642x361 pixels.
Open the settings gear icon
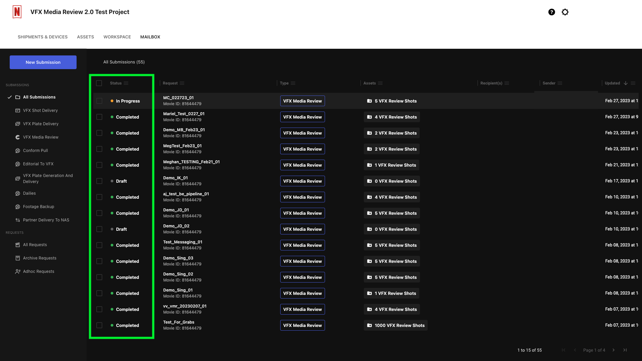click(x=565, y=12)
